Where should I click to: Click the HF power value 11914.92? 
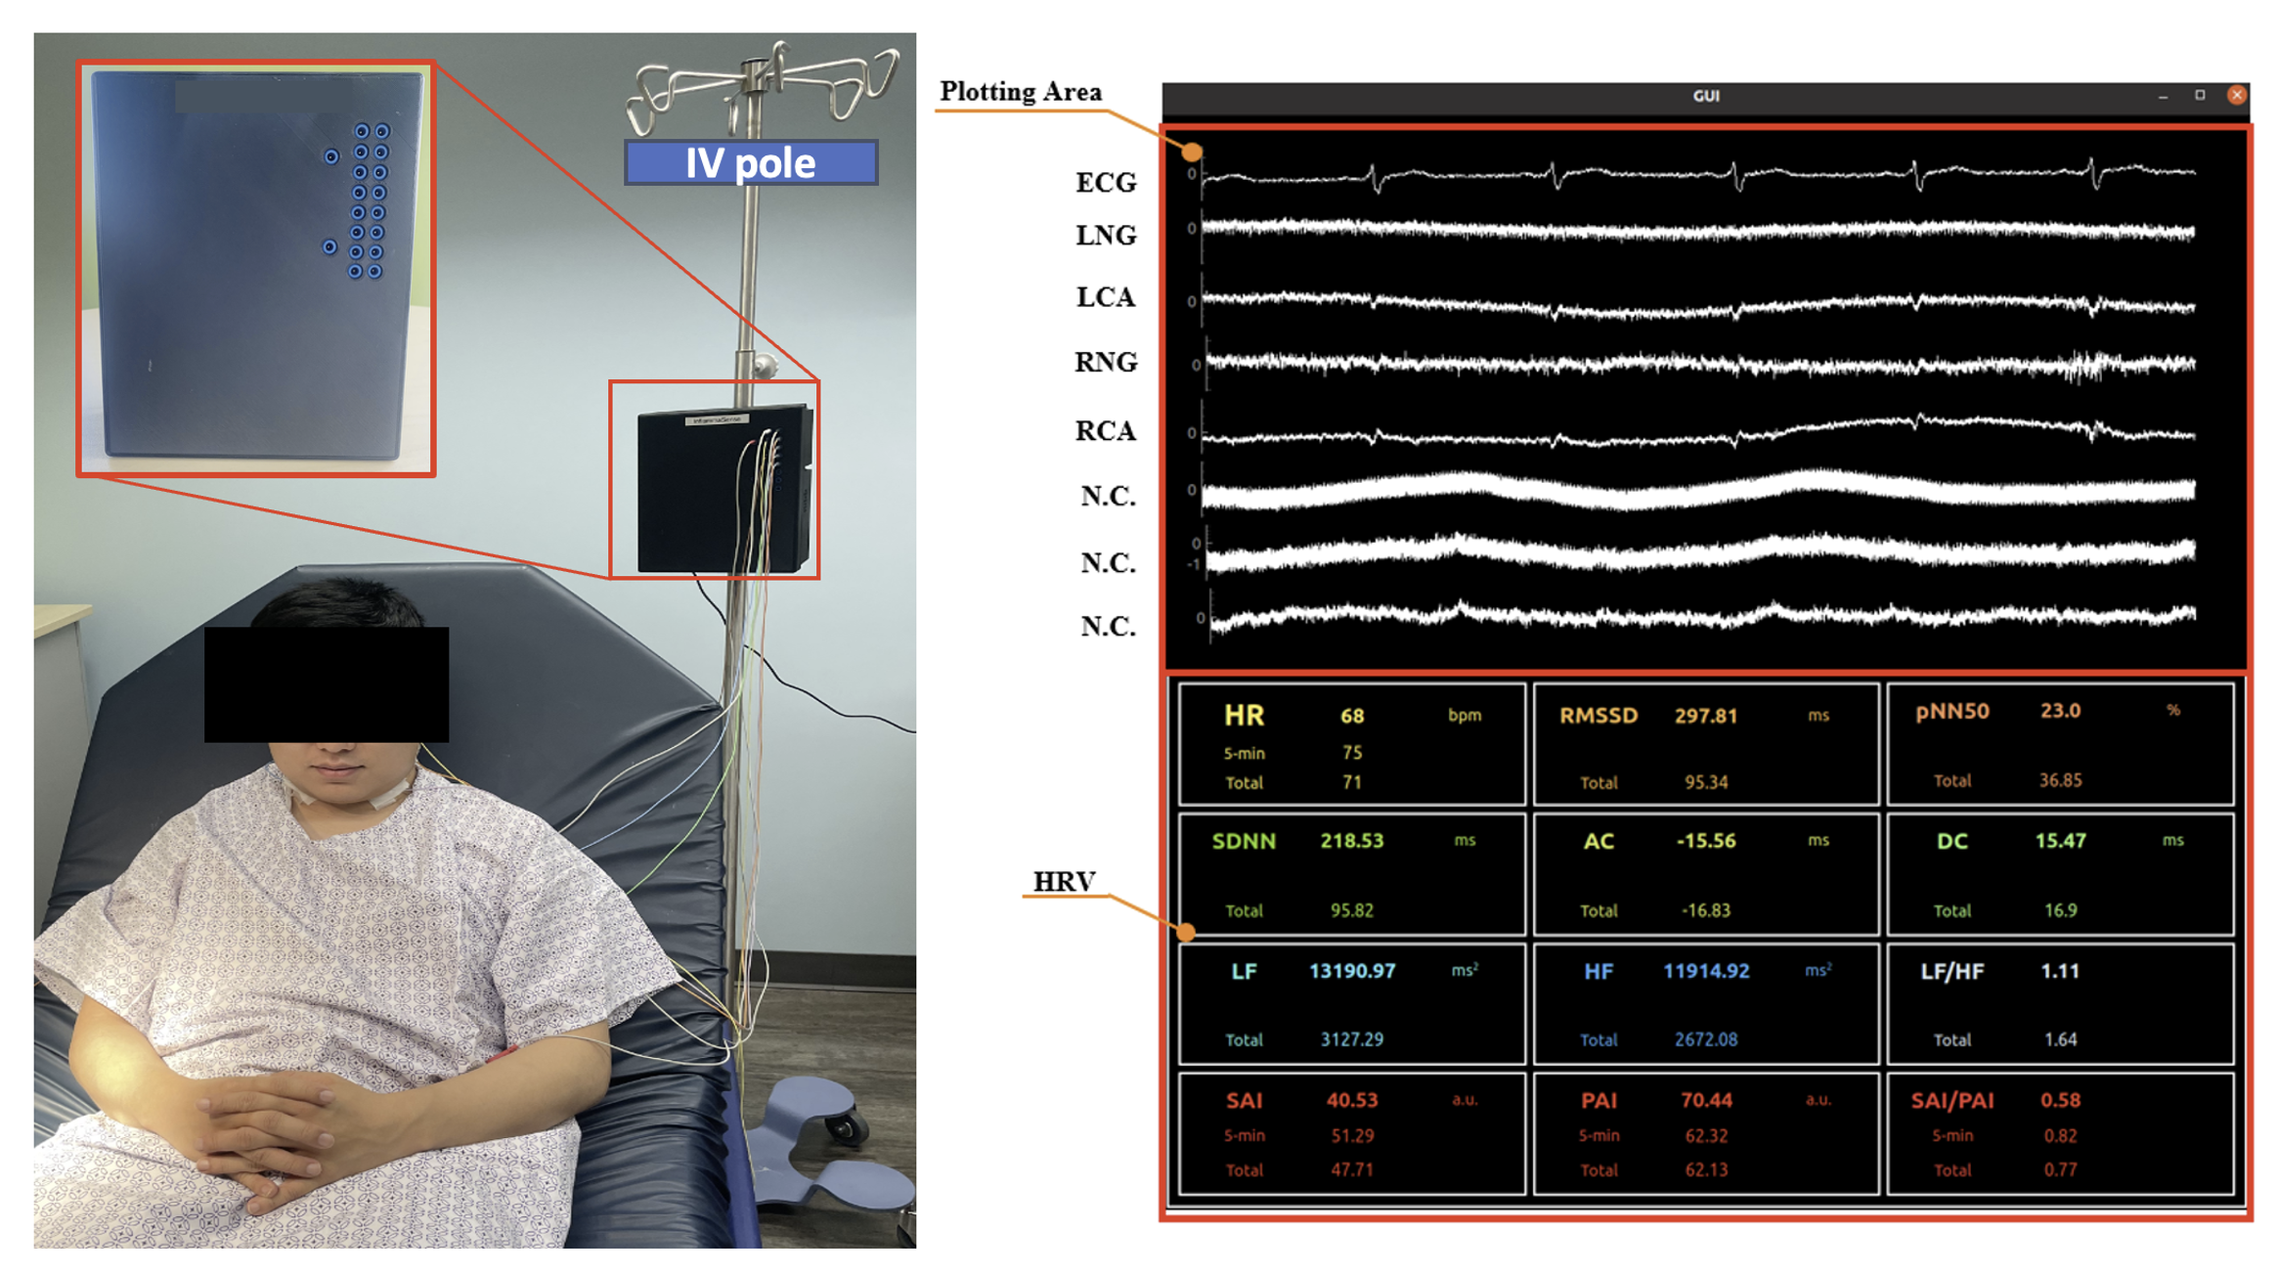(x=1705, y=971)
